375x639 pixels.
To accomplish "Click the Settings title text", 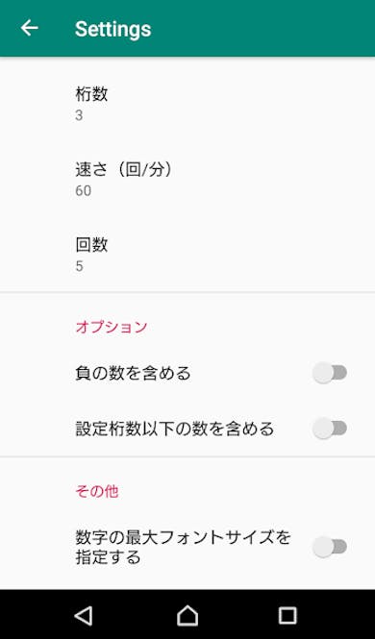I will point(112,29).
